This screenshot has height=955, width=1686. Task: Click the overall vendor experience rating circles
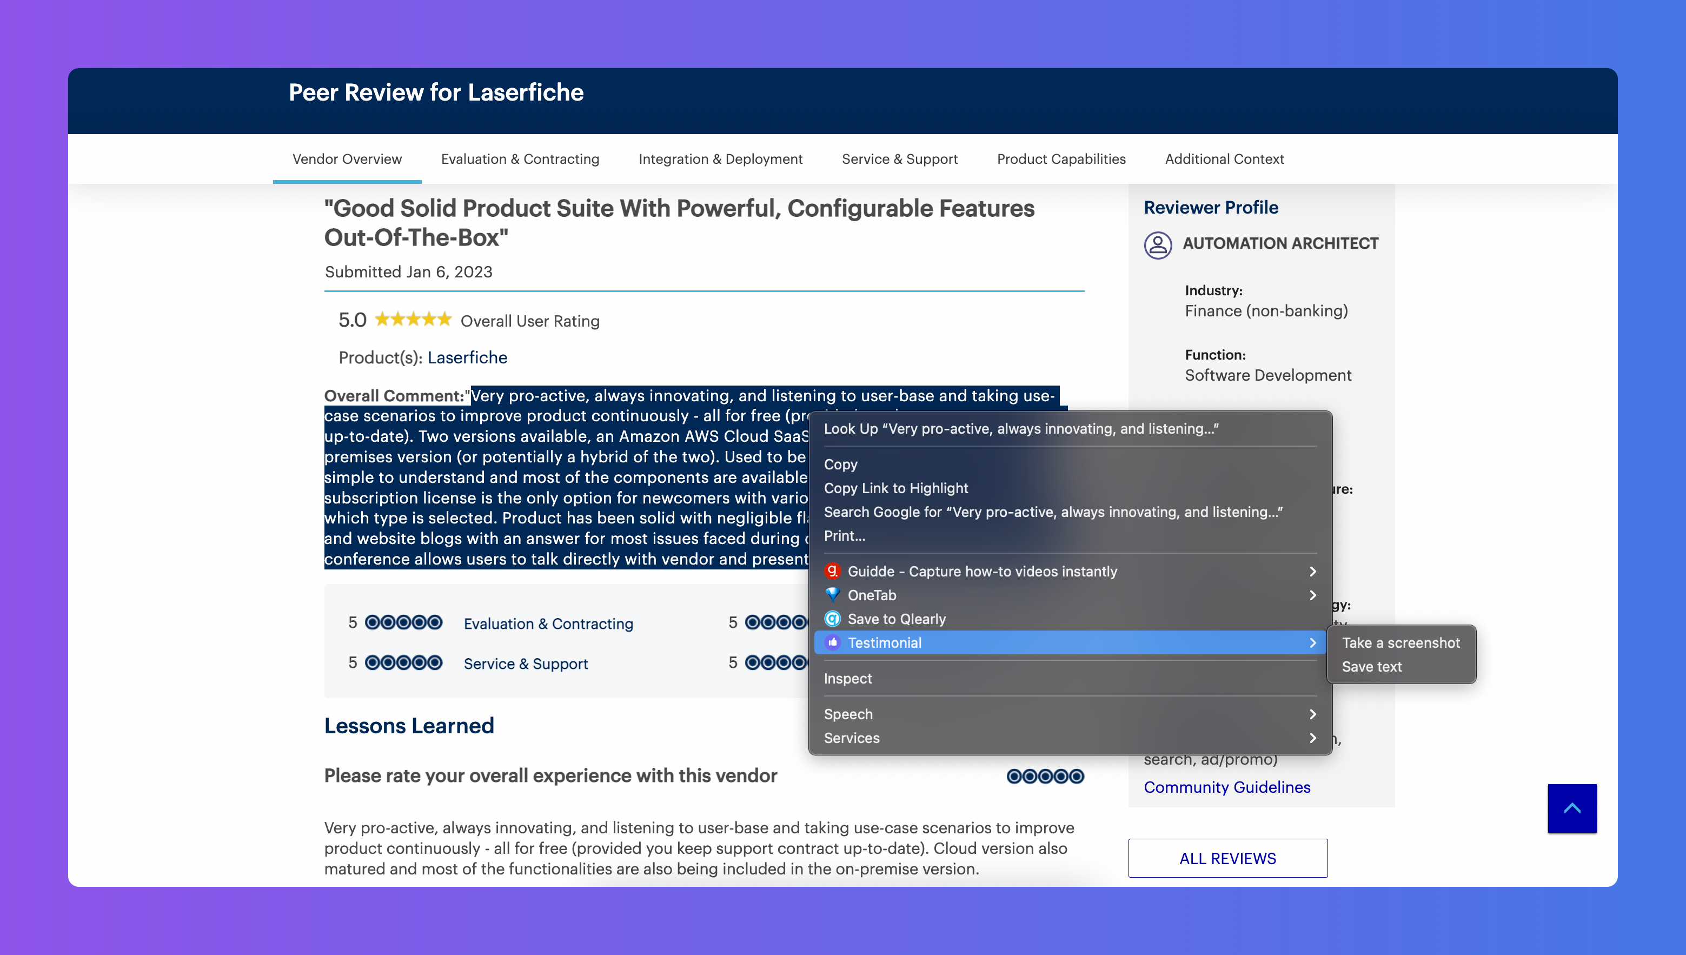tap(1045, 777)
